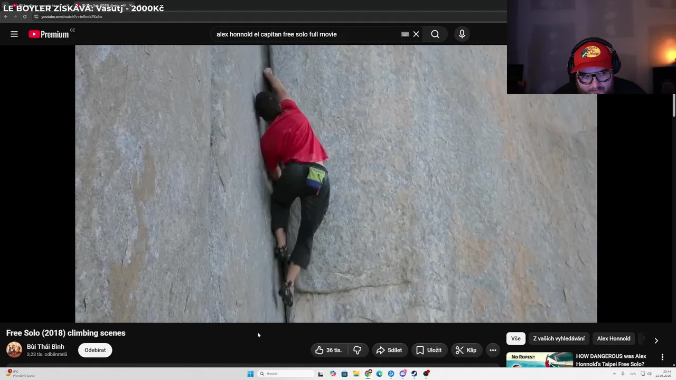Open the on-screen keyboard in search box

405,34
